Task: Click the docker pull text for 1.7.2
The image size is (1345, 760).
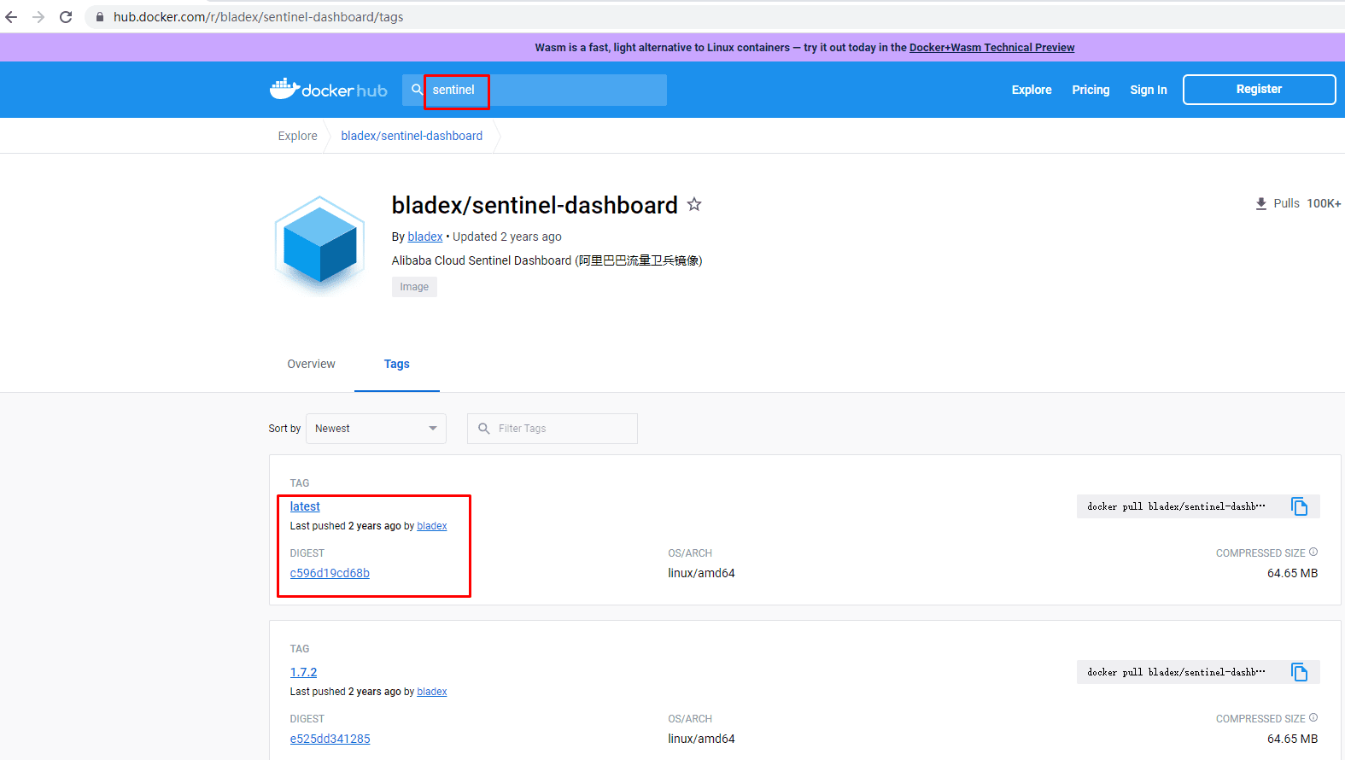Action: pos(1176,672)
